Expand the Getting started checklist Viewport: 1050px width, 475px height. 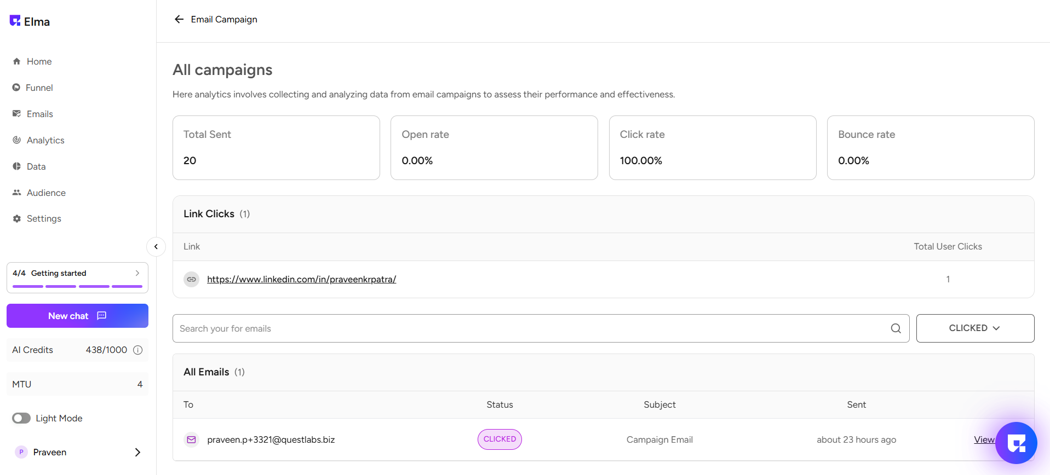[x=137, y=273]
